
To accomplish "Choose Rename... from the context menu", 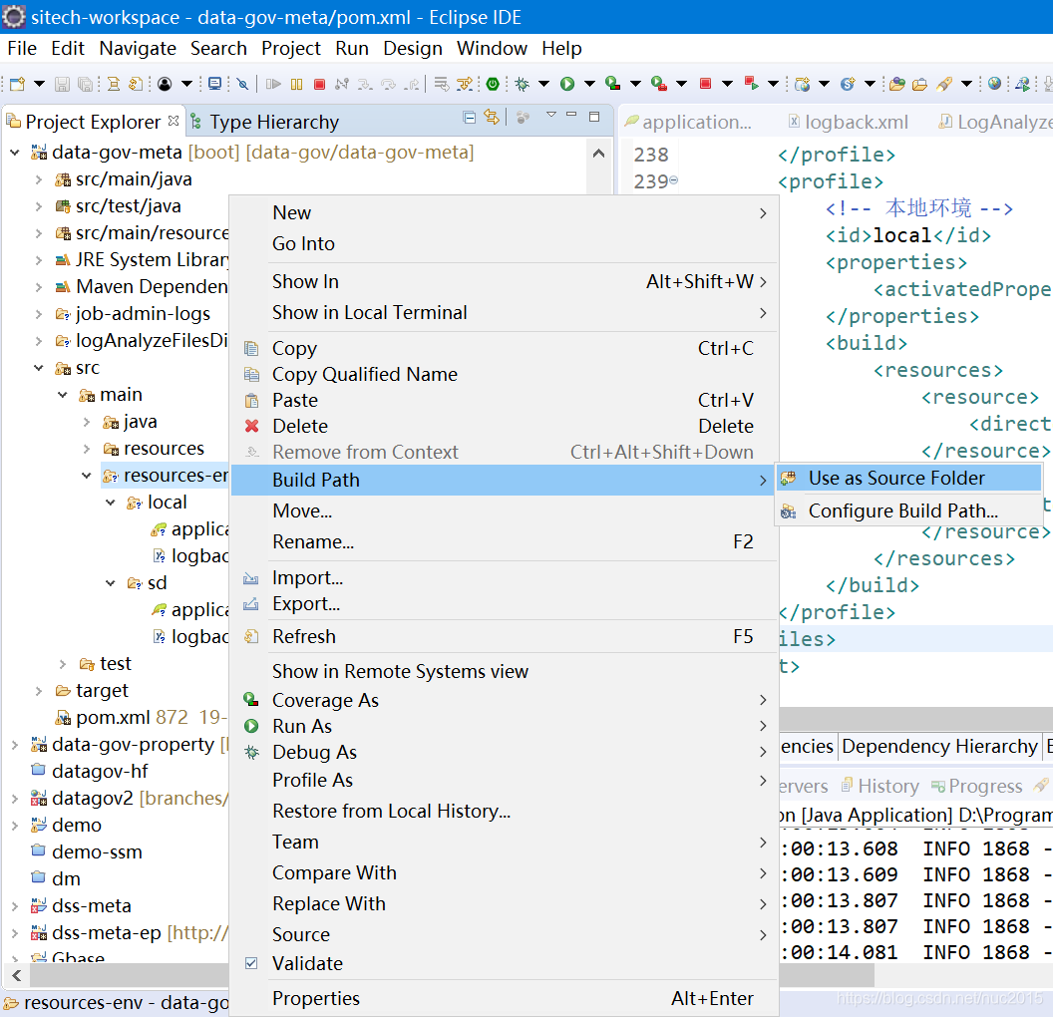I will tap(505, 541).
